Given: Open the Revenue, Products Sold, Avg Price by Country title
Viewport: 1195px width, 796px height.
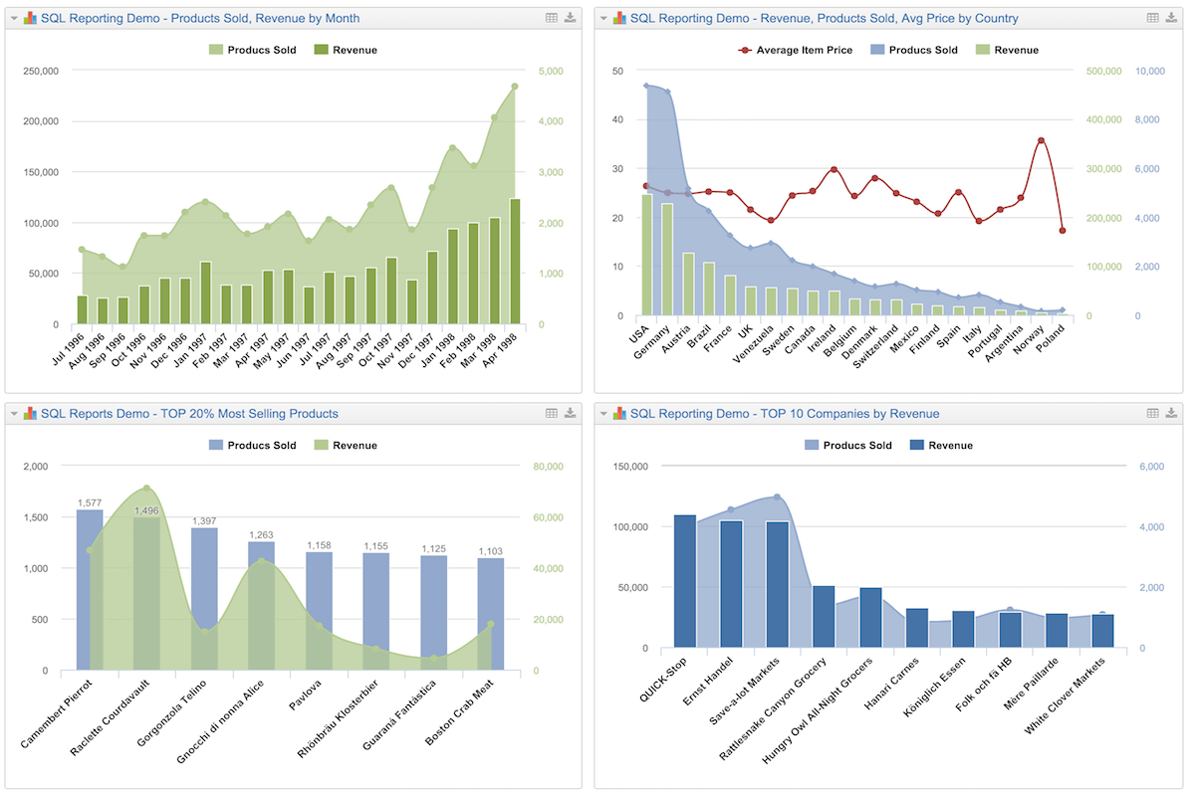Looking at the screenshot, I should [x=825, y=18].
